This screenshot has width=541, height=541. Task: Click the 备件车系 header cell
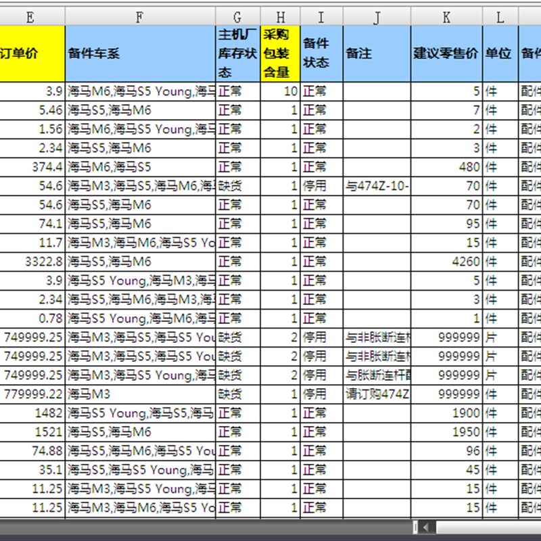coord(140,54)
